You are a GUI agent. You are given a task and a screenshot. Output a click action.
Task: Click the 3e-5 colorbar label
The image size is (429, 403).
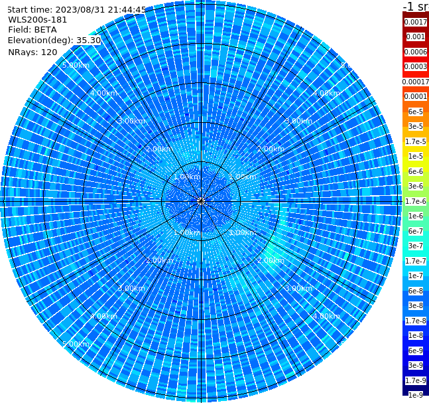(416, 126)
